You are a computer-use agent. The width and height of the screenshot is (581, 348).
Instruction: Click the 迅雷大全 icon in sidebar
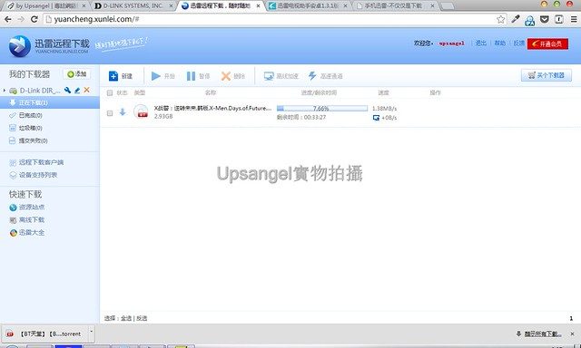13,233
